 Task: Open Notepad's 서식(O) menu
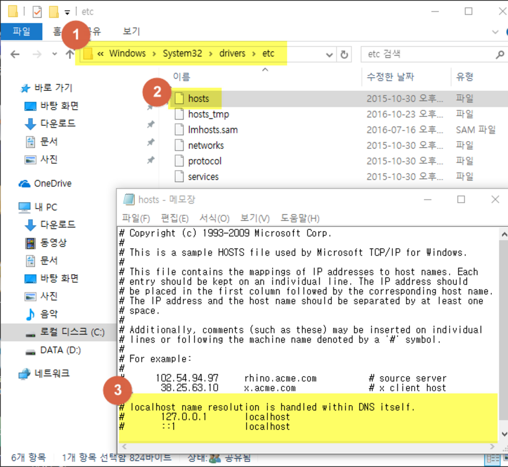tap(214, 218)
